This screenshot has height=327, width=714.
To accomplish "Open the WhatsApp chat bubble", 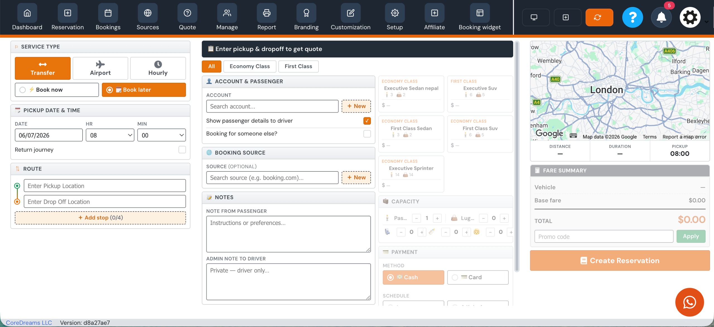I will [x=689, y=302].
